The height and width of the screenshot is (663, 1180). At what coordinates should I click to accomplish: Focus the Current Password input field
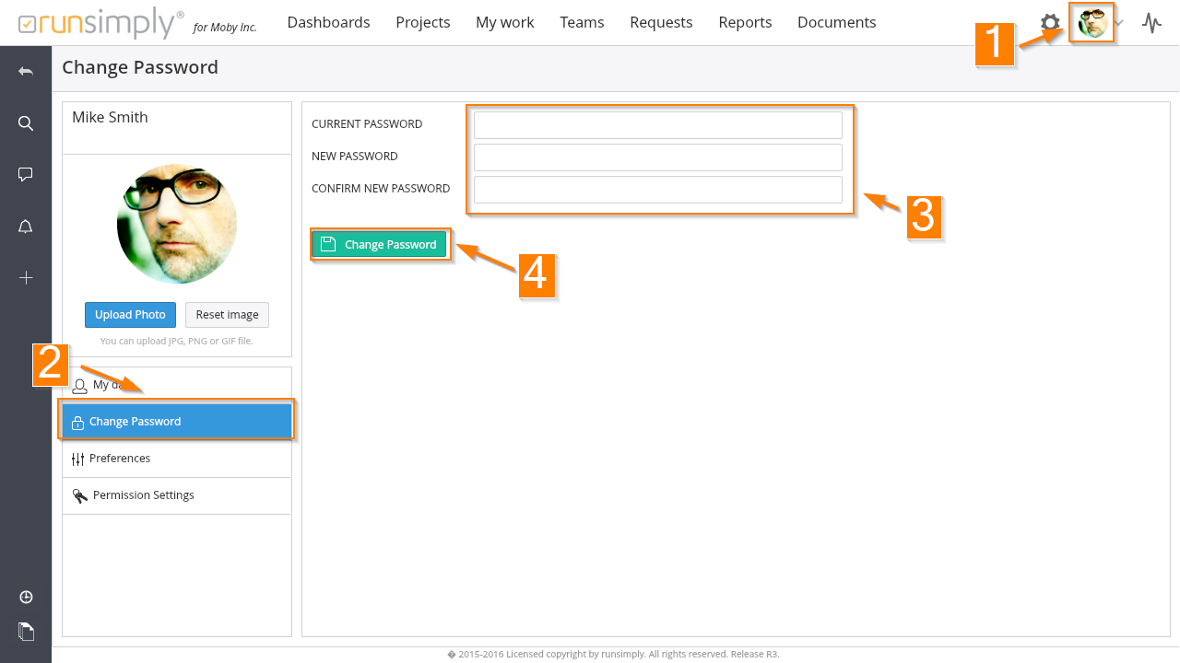[657, 125]
